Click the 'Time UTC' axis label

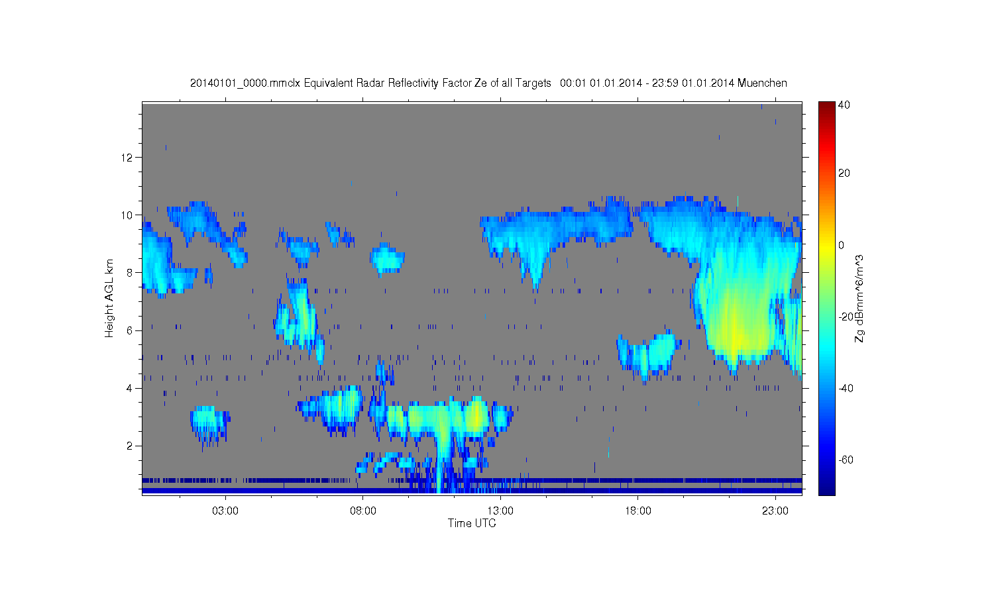472,523
